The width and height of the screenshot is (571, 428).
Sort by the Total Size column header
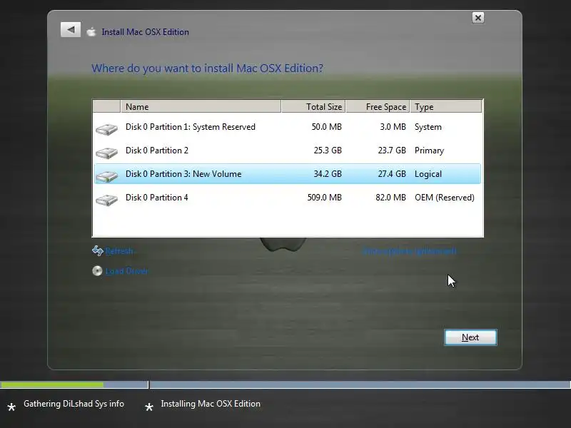(313, 106)
